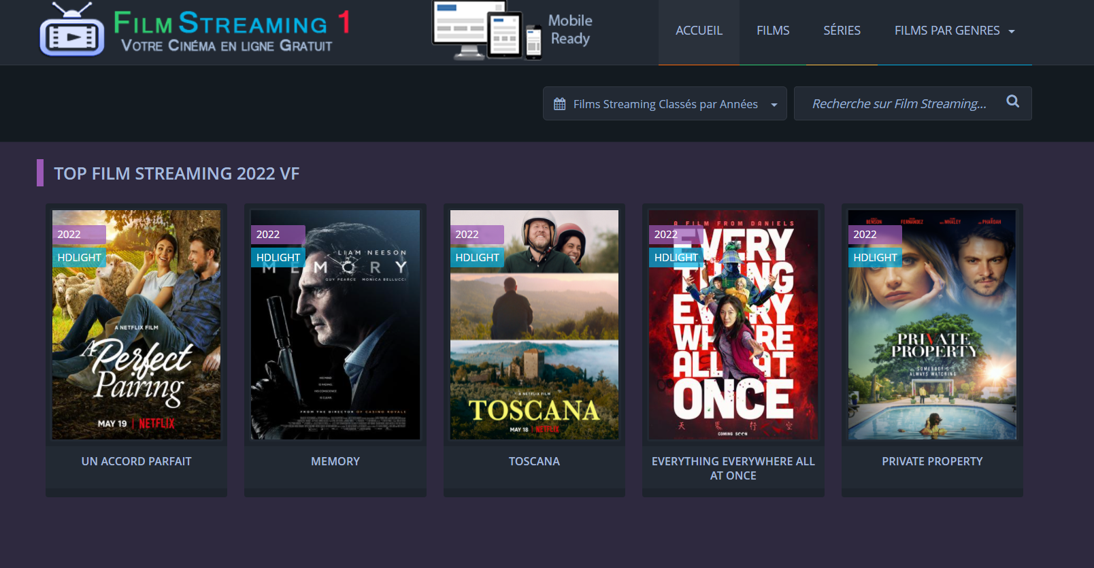Open the Memory movie poster
The image size is (1094, 568).
[x=335, y=324]
